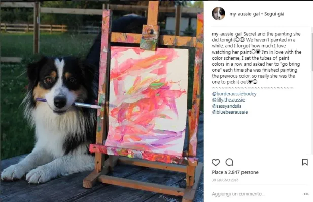
Task: Visit the @bluebearaussie mention
Action: click(x=230, y=112)
